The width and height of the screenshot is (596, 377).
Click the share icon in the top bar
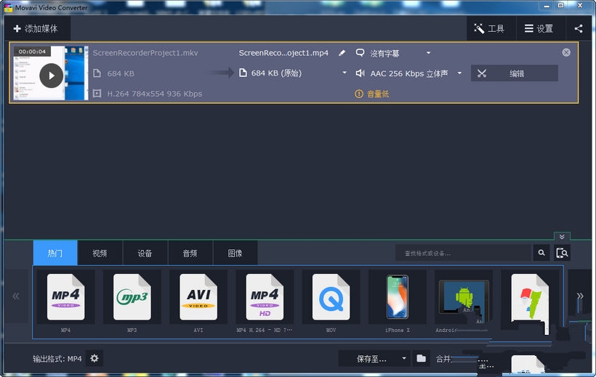pos(579,28)
